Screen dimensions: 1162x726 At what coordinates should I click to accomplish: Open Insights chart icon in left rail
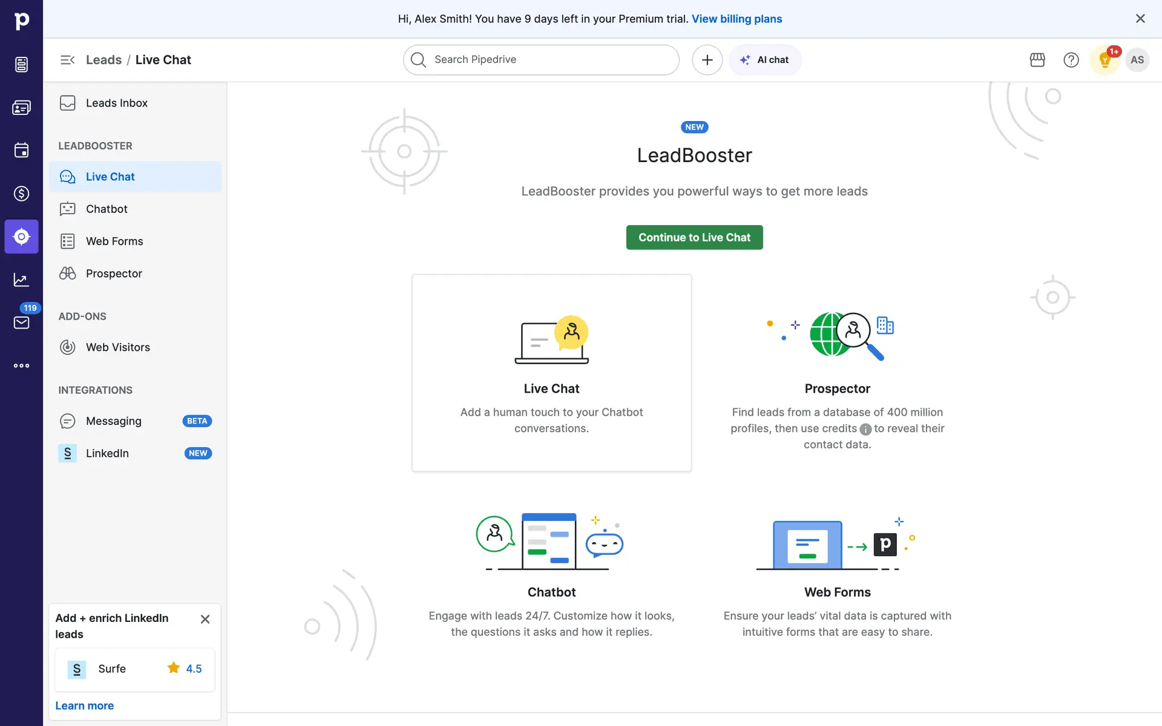point(21,280)
